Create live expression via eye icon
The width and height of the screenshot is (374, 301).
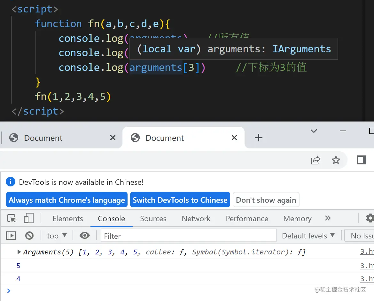(85, 236)
